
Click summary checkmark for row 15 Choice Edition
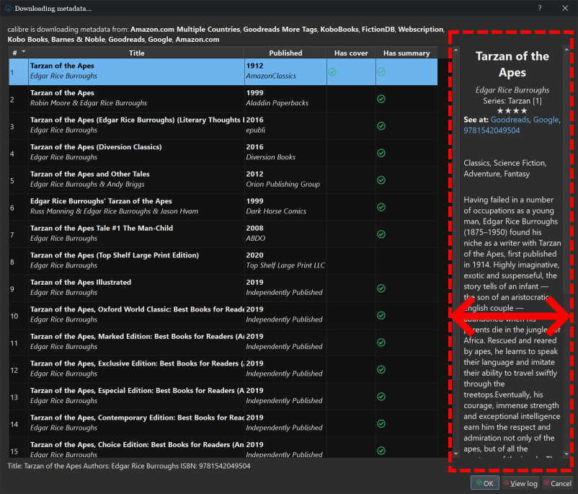tap(381, 451)
